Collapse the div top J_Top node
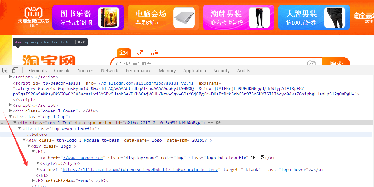374x187 pixels. 15,123
